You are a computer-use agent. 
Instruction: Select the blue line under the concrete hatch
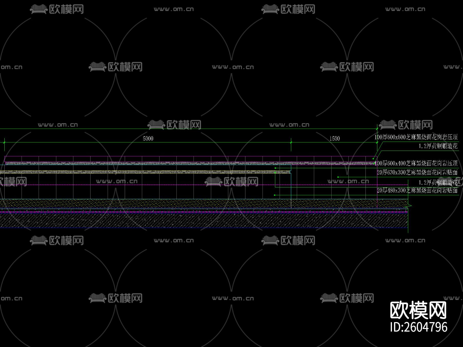(204, 228)
